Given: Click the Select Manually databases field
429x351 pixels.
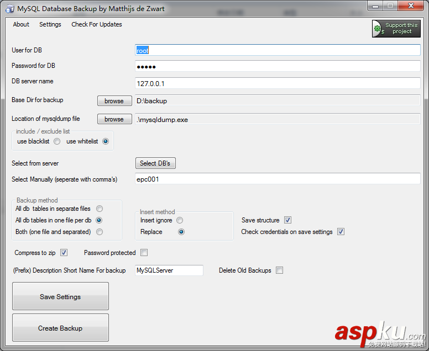Looking at the screenshot, I should click(278, 179).
